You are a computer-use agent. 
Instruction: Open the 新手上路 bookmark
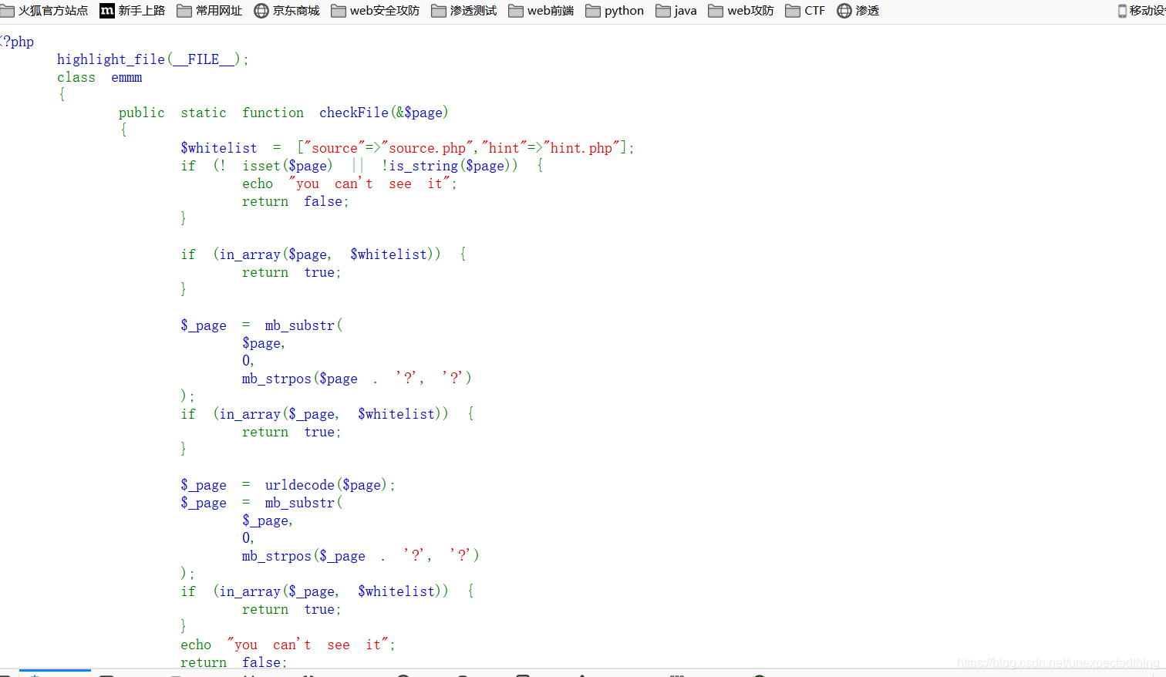[133, 11]
